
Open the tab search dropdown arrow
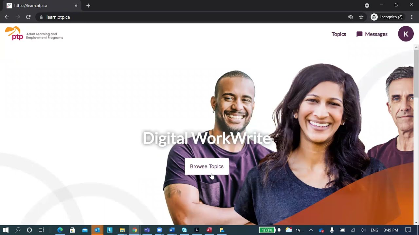tap(367, 5)
